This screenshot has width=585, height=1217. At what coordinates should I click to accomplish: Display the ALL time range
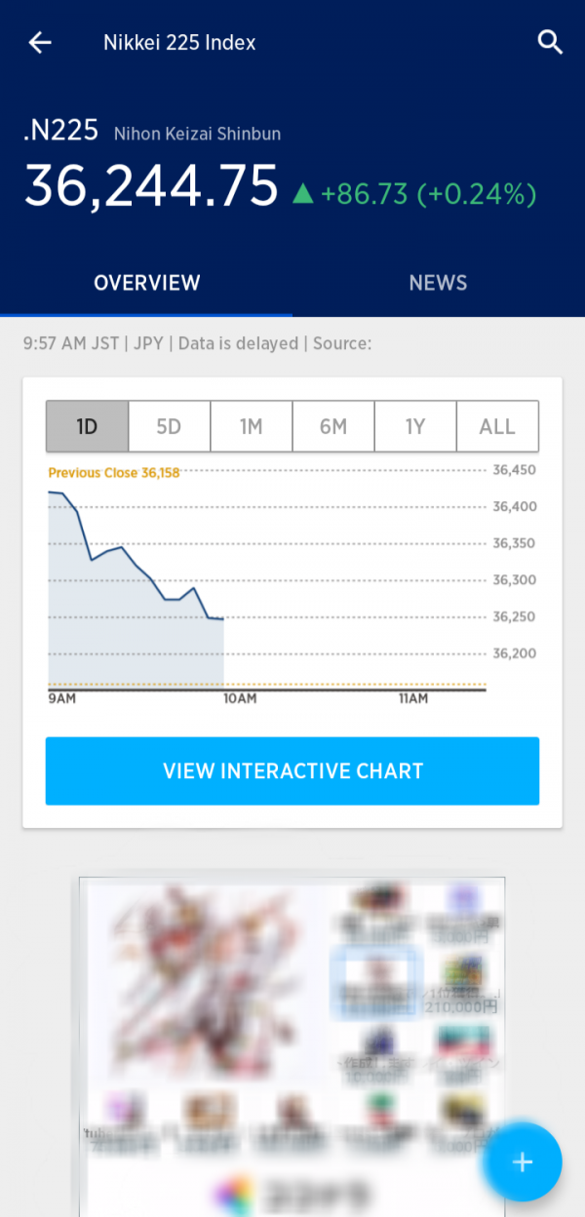click(x=497, y=426)
